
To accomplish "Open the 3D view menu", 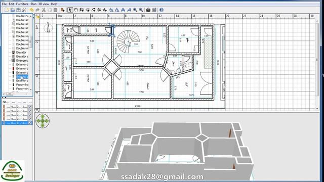I will pyautogui.click(x=44, y=4).
